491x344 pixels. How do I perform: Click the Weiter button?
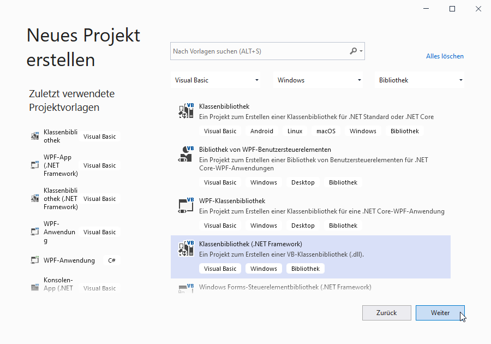440,312
